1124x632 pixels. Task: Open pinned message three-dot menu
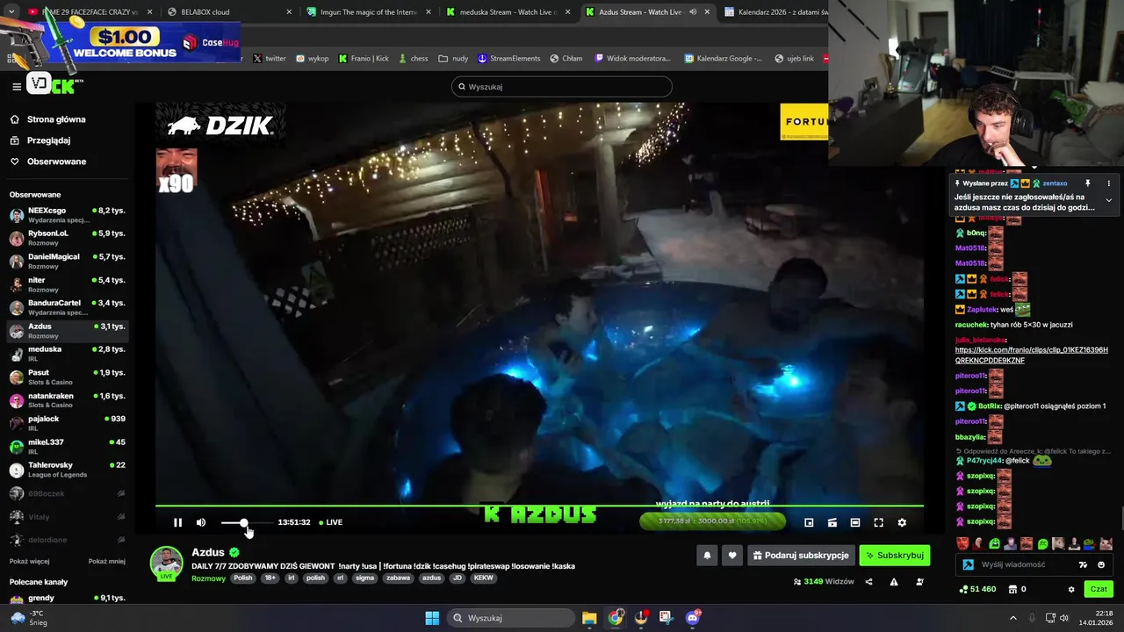pos(1108,183)
